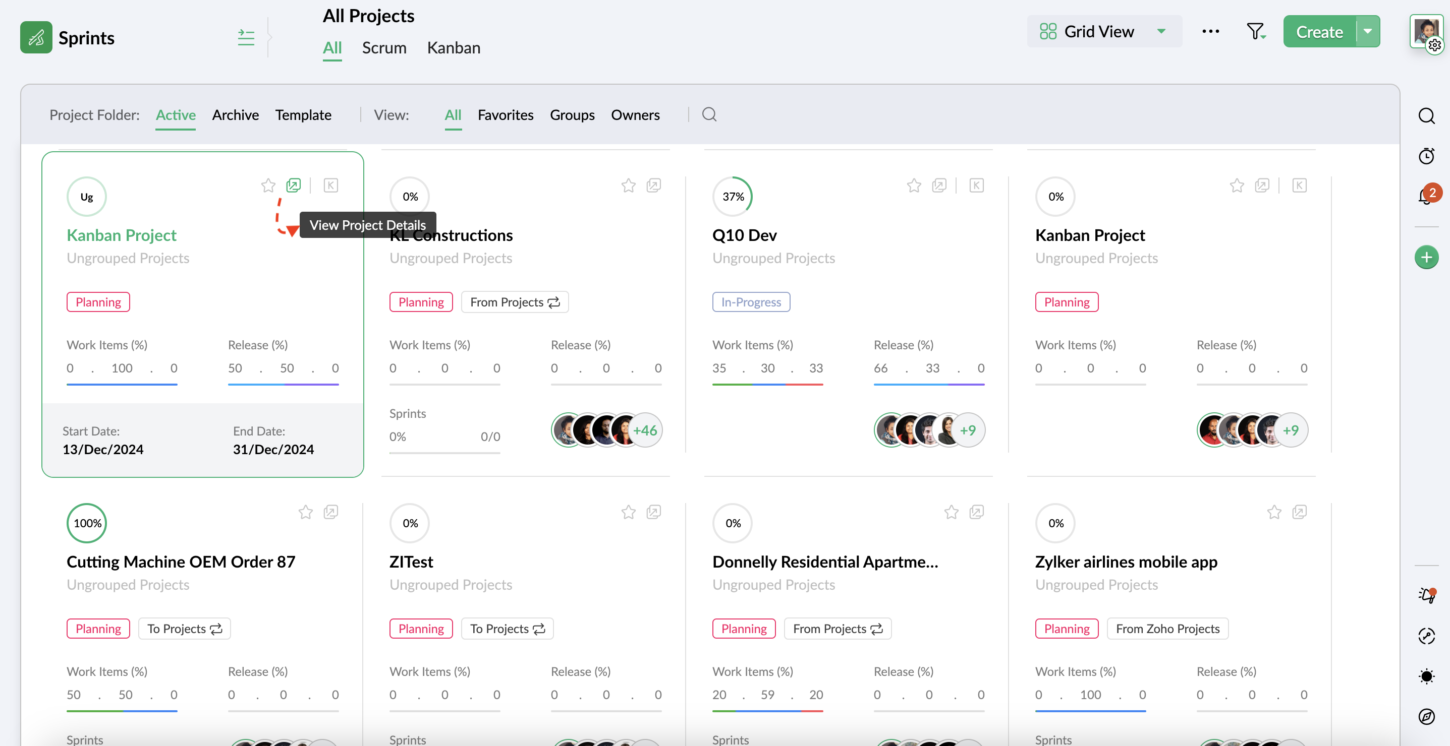This screenshot has height=746, width=1450.
Task: Click the filter funnel icon
Action: coord(1255,31)
